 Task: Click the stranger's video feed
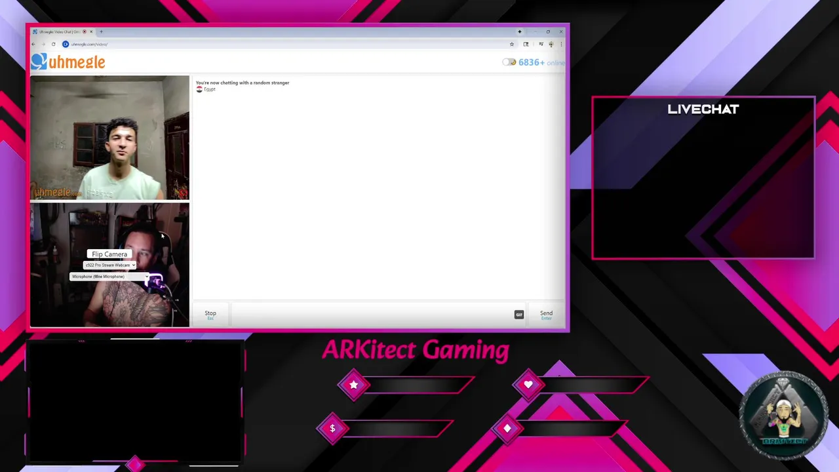[109, 138]
